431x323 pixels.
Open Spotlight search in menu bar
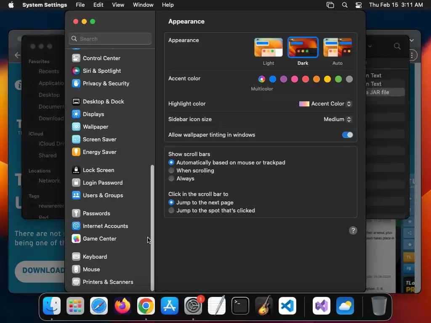tap(345, 5)
